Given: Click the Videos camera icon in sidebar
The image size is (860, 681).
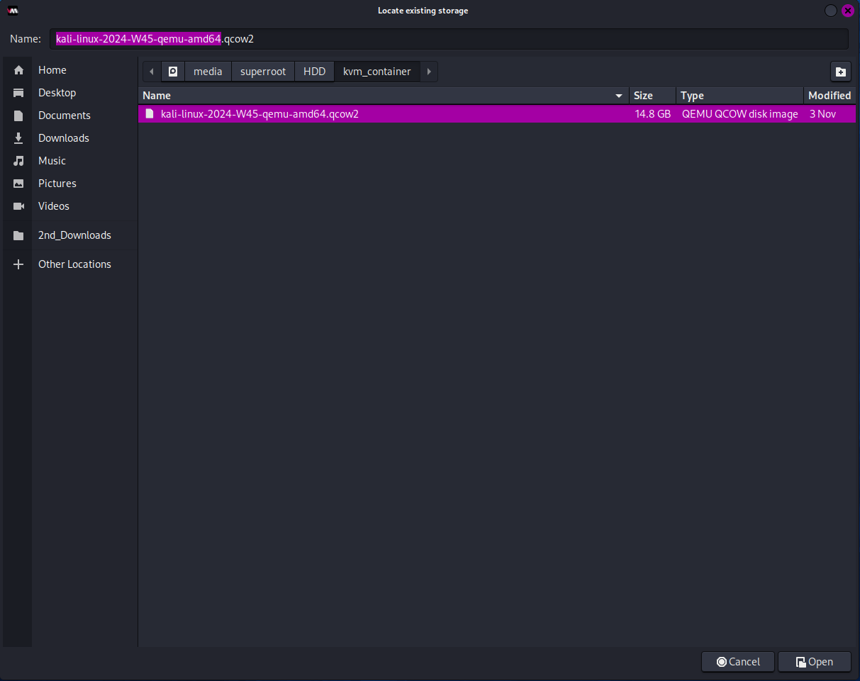Looking at the screenshot, I should (19, 206).
